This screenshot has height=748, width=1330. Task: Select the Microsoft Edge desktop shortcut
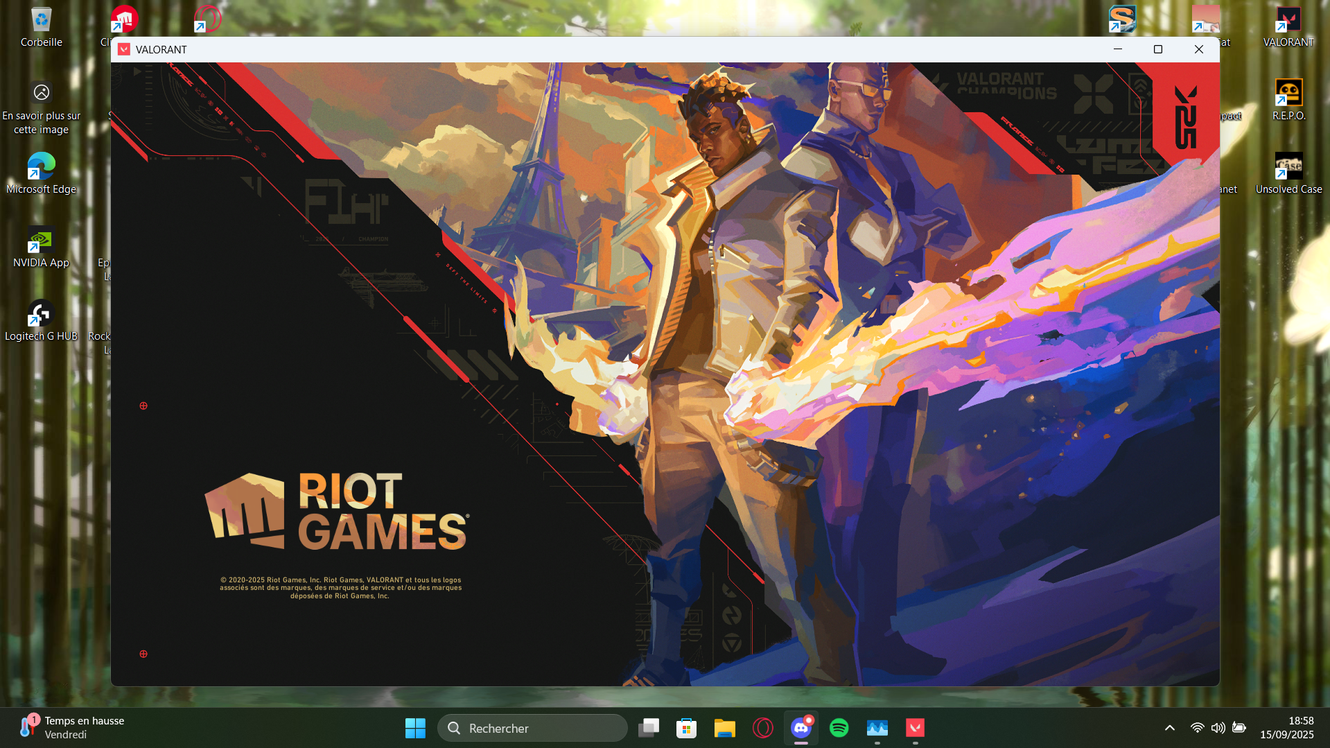tap(42, 173)
